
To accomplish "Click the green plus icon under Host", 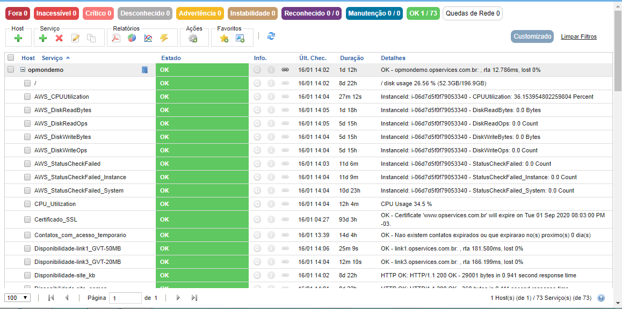I will [18, 38].
